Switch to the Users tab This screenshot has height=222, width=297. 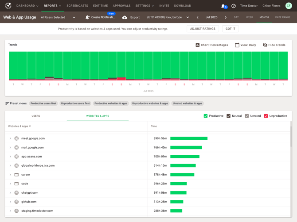(x=36, y=116)
